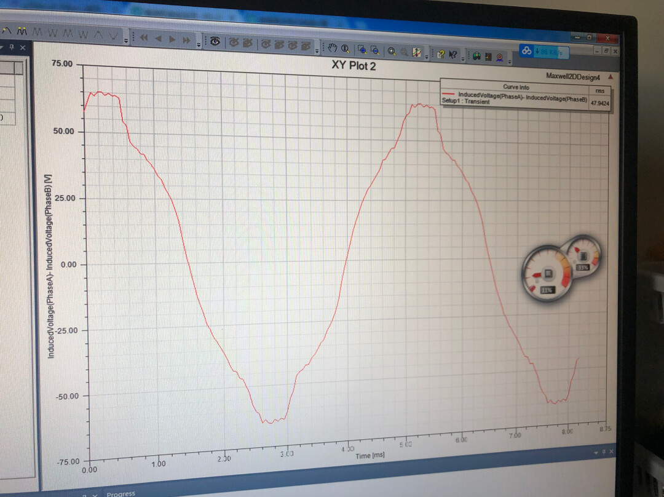Pin the bottom docked panel
This screenshot has width=664, height=497.
point(604,451)
